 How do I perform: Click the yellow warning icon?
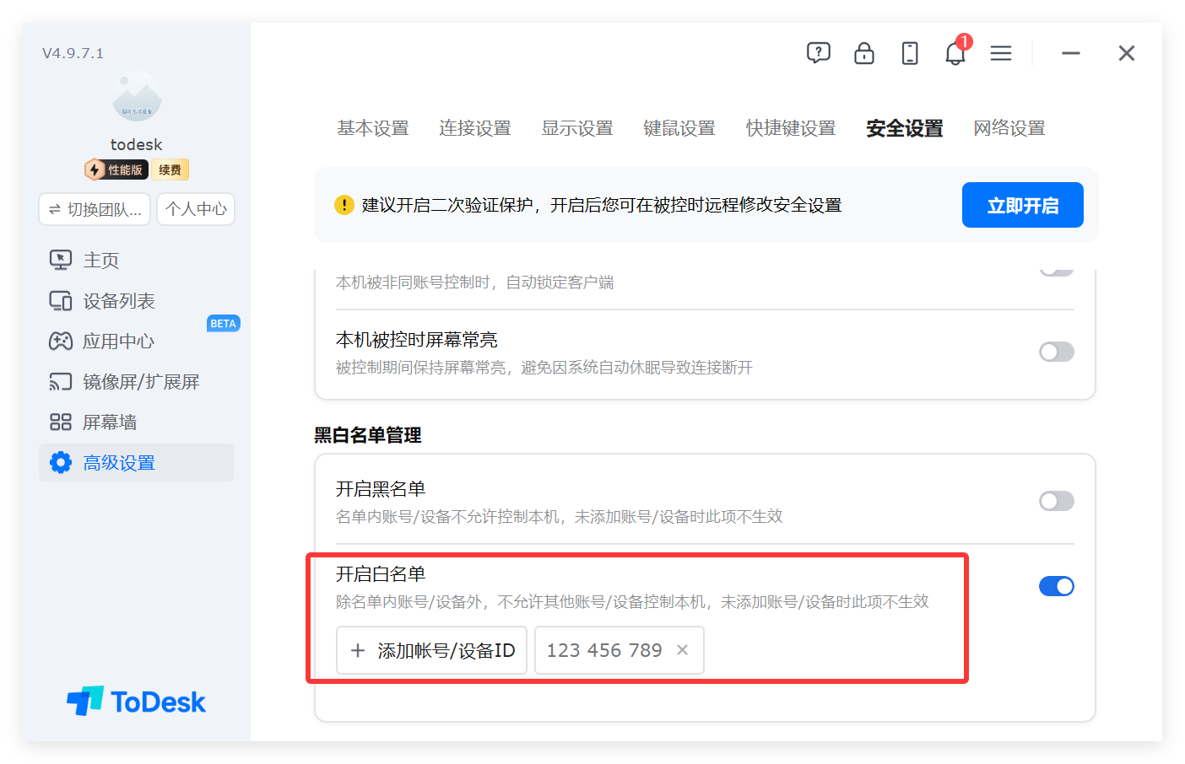pos(344,205)
